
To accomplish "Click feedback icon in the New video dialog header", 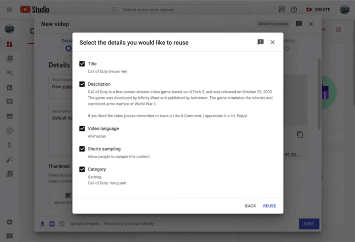I will 299,24.
